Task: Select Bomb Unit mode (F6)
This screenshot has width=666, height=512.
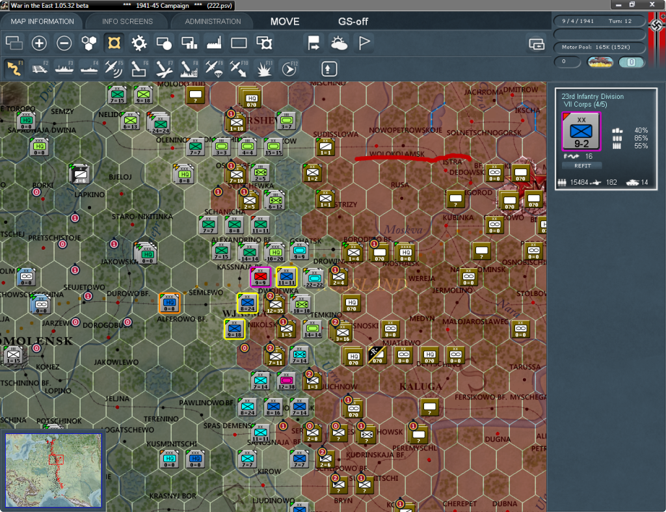Action: (x=139, y=68)
